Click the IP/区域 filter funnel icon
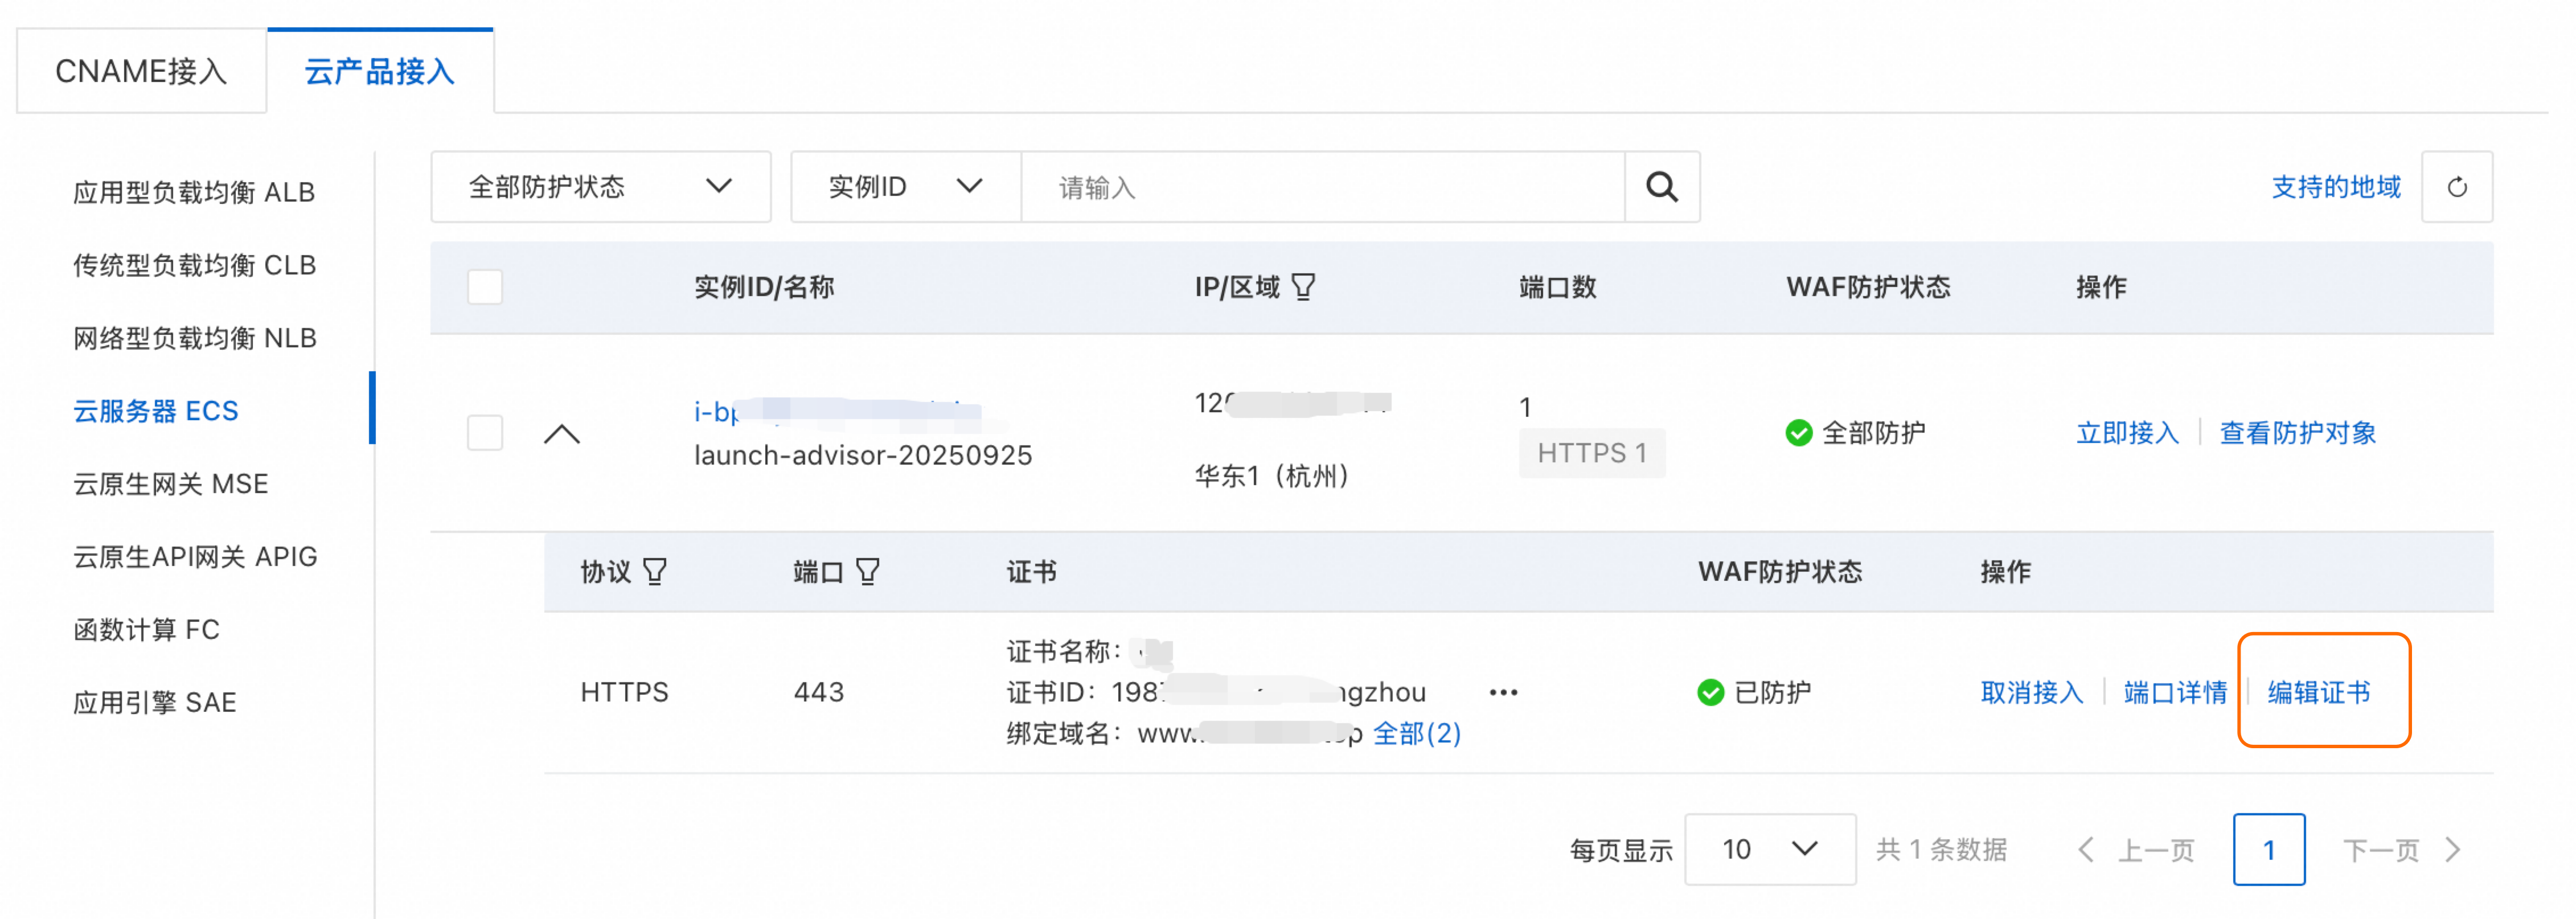 pyautogui.click(x=1303, y=288)
